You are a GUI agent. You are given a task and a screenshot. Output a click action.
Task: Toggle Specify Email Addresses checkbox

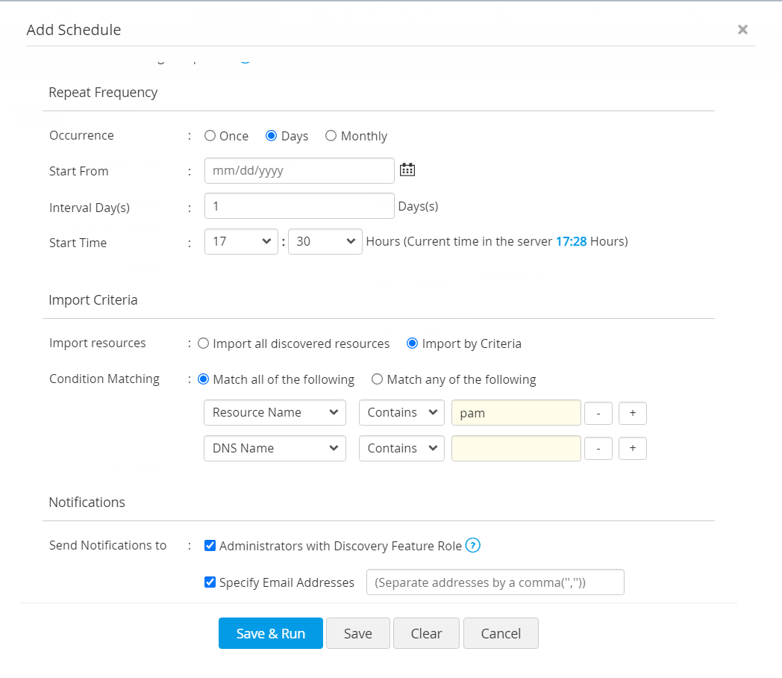210,582
